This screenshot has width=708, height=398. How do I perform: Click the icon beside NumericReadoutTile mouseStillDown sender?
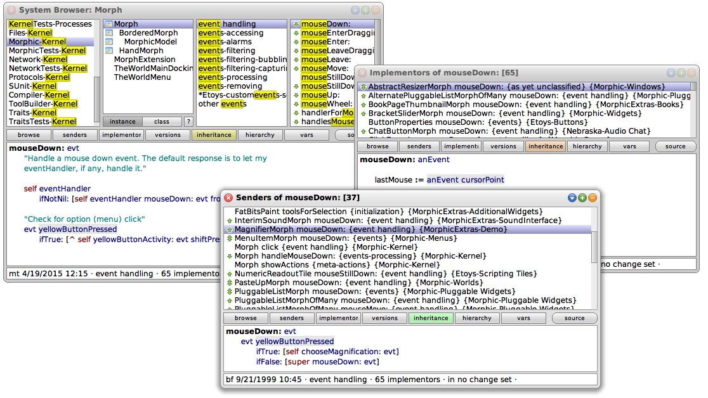pyautogui.click(x=228, y=273)
